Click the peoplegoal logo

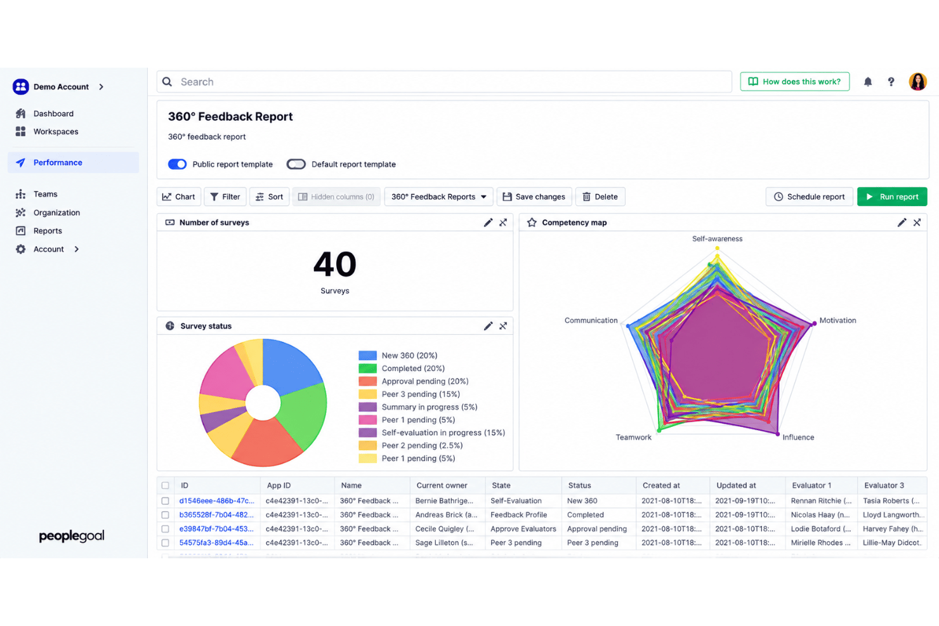72,536
